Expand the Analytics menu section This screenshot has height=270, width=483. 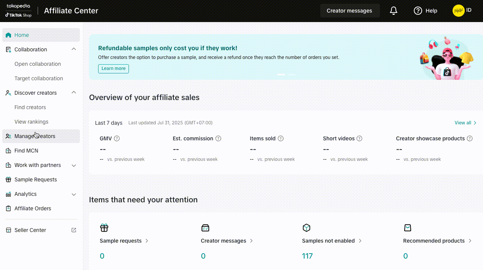pyautogui.click(x=74, y=194)
